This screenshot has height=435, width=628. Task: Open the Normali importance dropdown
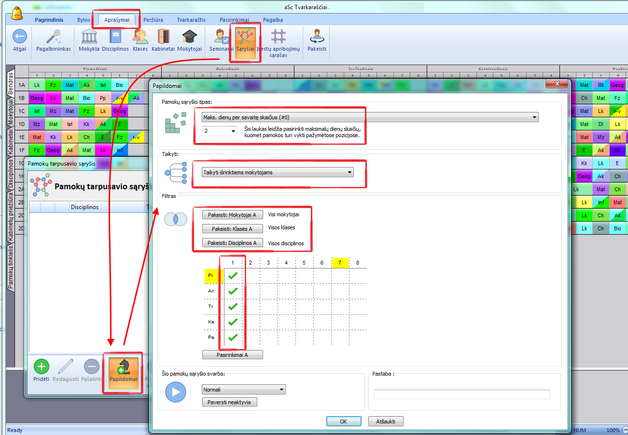point(282,390)
